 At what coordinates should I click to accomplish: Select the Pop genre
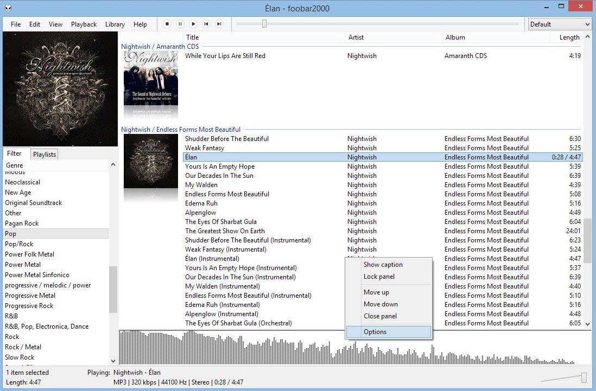point(55,233)
